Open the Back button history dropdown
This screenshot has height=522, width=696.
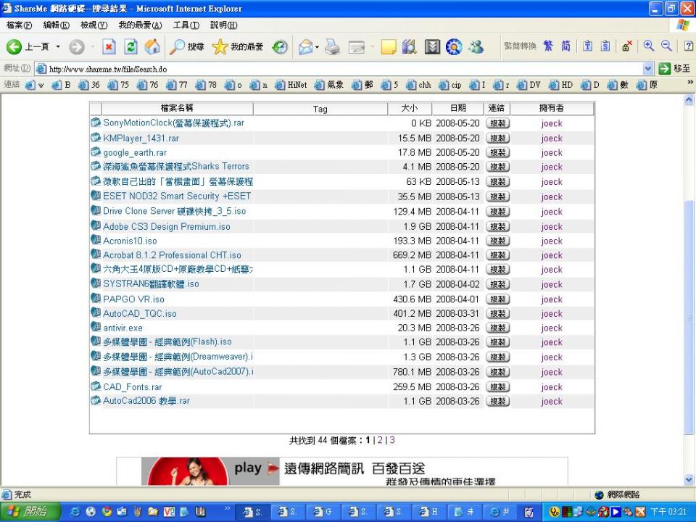coord(58,46)
